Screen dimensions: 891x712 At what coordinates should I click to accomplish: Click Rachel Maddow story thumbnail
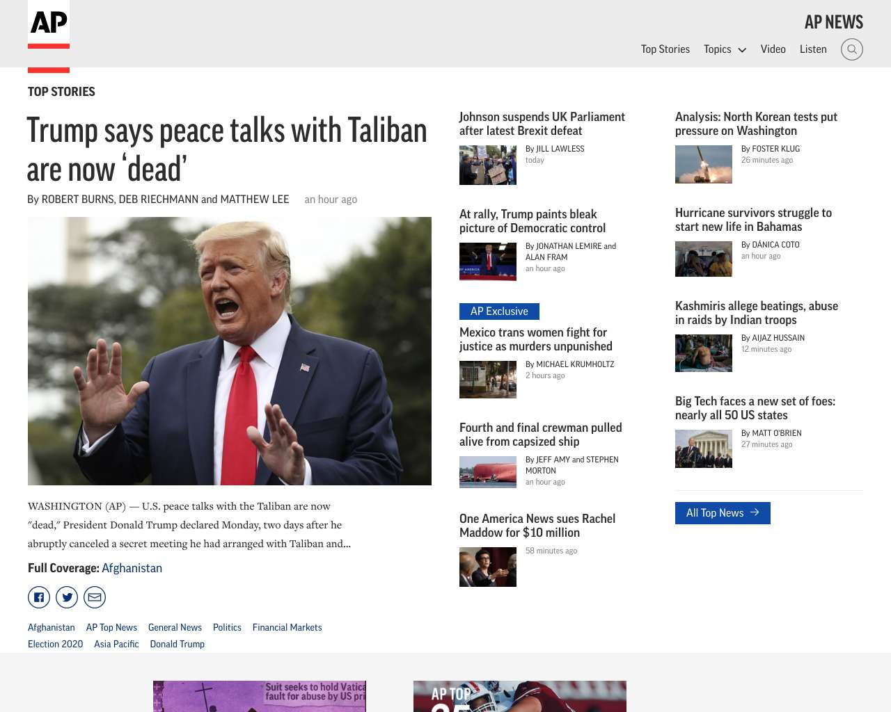(x=488, y=567)
